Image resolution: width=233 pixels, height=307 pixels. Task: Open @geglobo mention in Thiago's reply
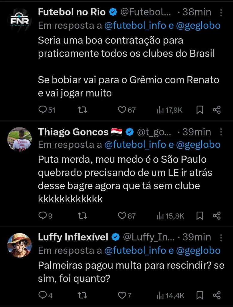click(x=198, y=145)
